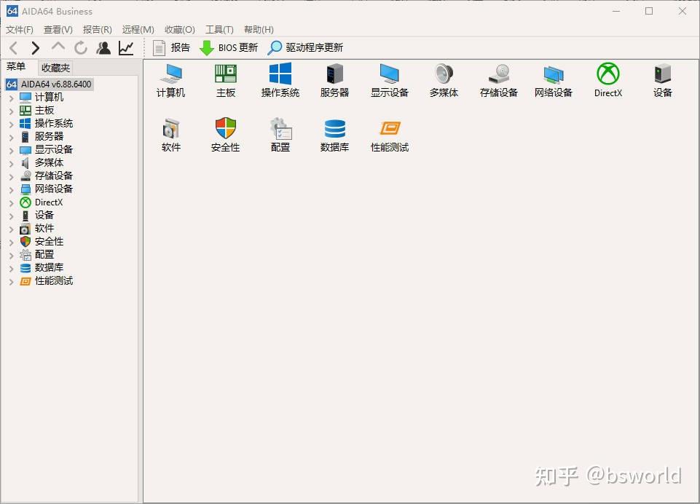Viewport: 700px width, 504px height.
Task: Select 设备 in the sidebar tree
Action: click(44, 215)
